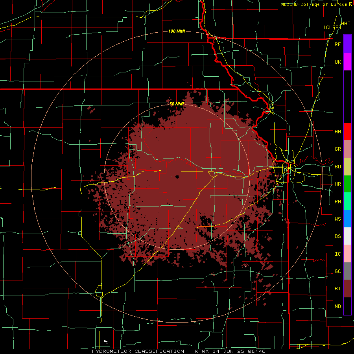Click the magenta UK color swatch
The width and height of the screenshot is (354, 354).
(x=347, y=62)
